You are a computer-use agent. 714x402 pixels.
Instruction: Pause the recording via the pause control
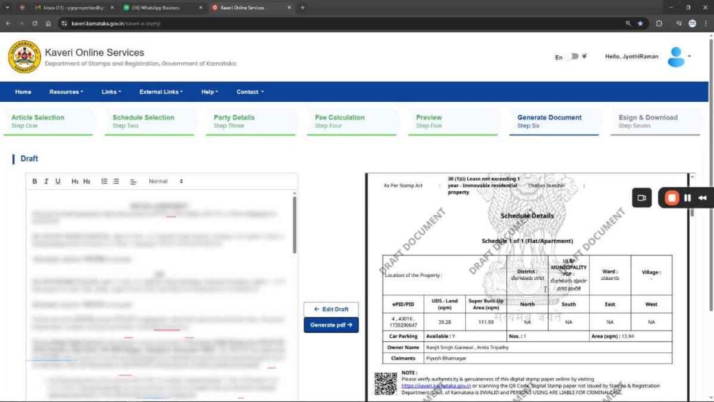[688, 198]
